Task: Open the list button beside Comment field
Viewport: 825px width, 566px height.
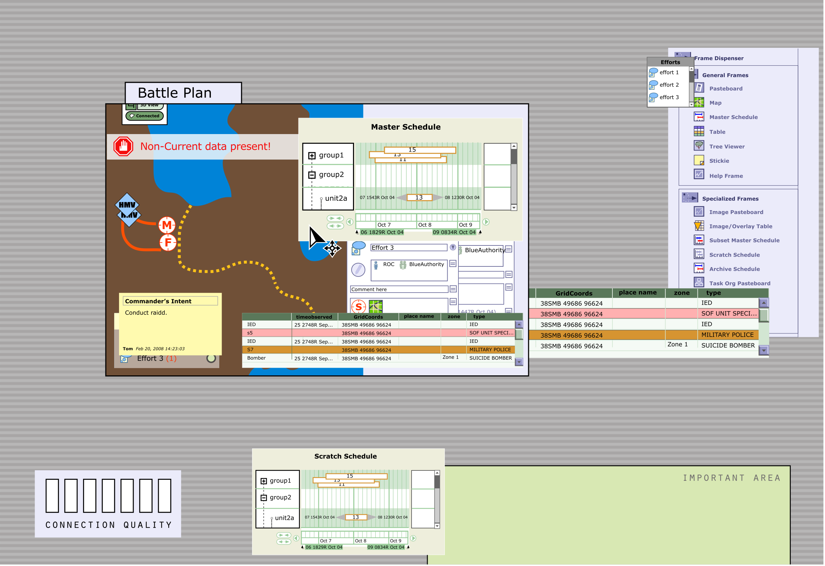Action: click(x=454, y=289)
